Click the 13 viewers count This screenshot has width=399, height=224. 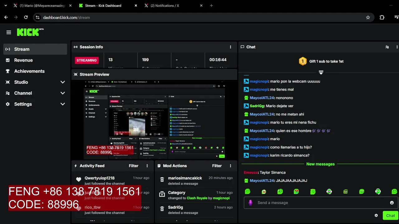pos(110,60)
